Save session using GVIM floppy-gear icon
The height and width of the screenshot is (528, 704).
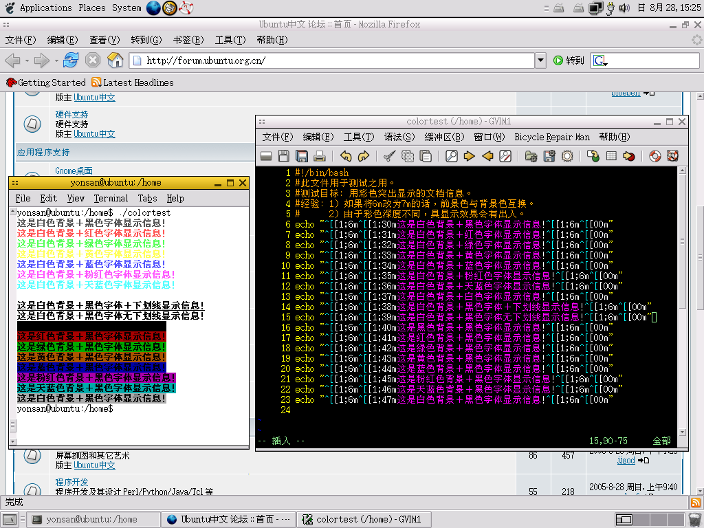(549, 156)
